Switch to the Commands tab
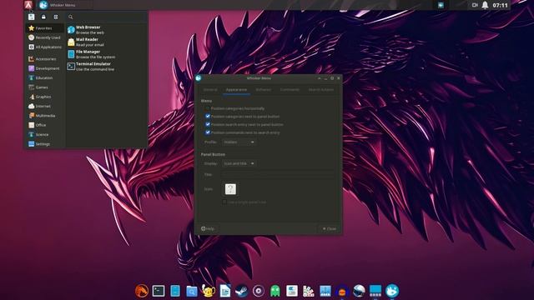 [290, 89]
